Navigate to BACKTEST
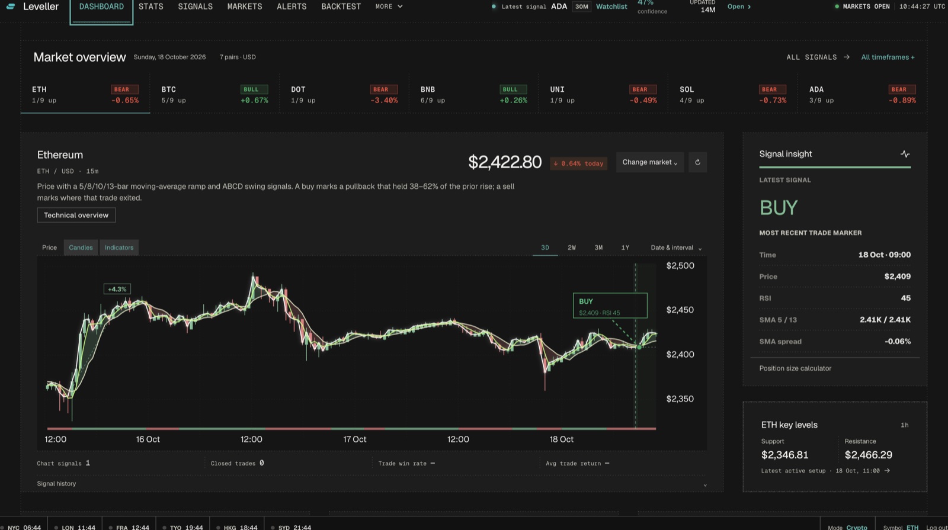 pyautogui.click(x=341, y=7)
